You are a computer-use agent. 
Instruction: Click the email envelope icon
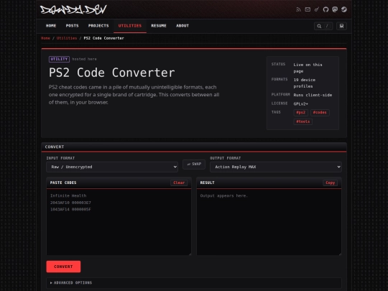(x=308, y=9)
